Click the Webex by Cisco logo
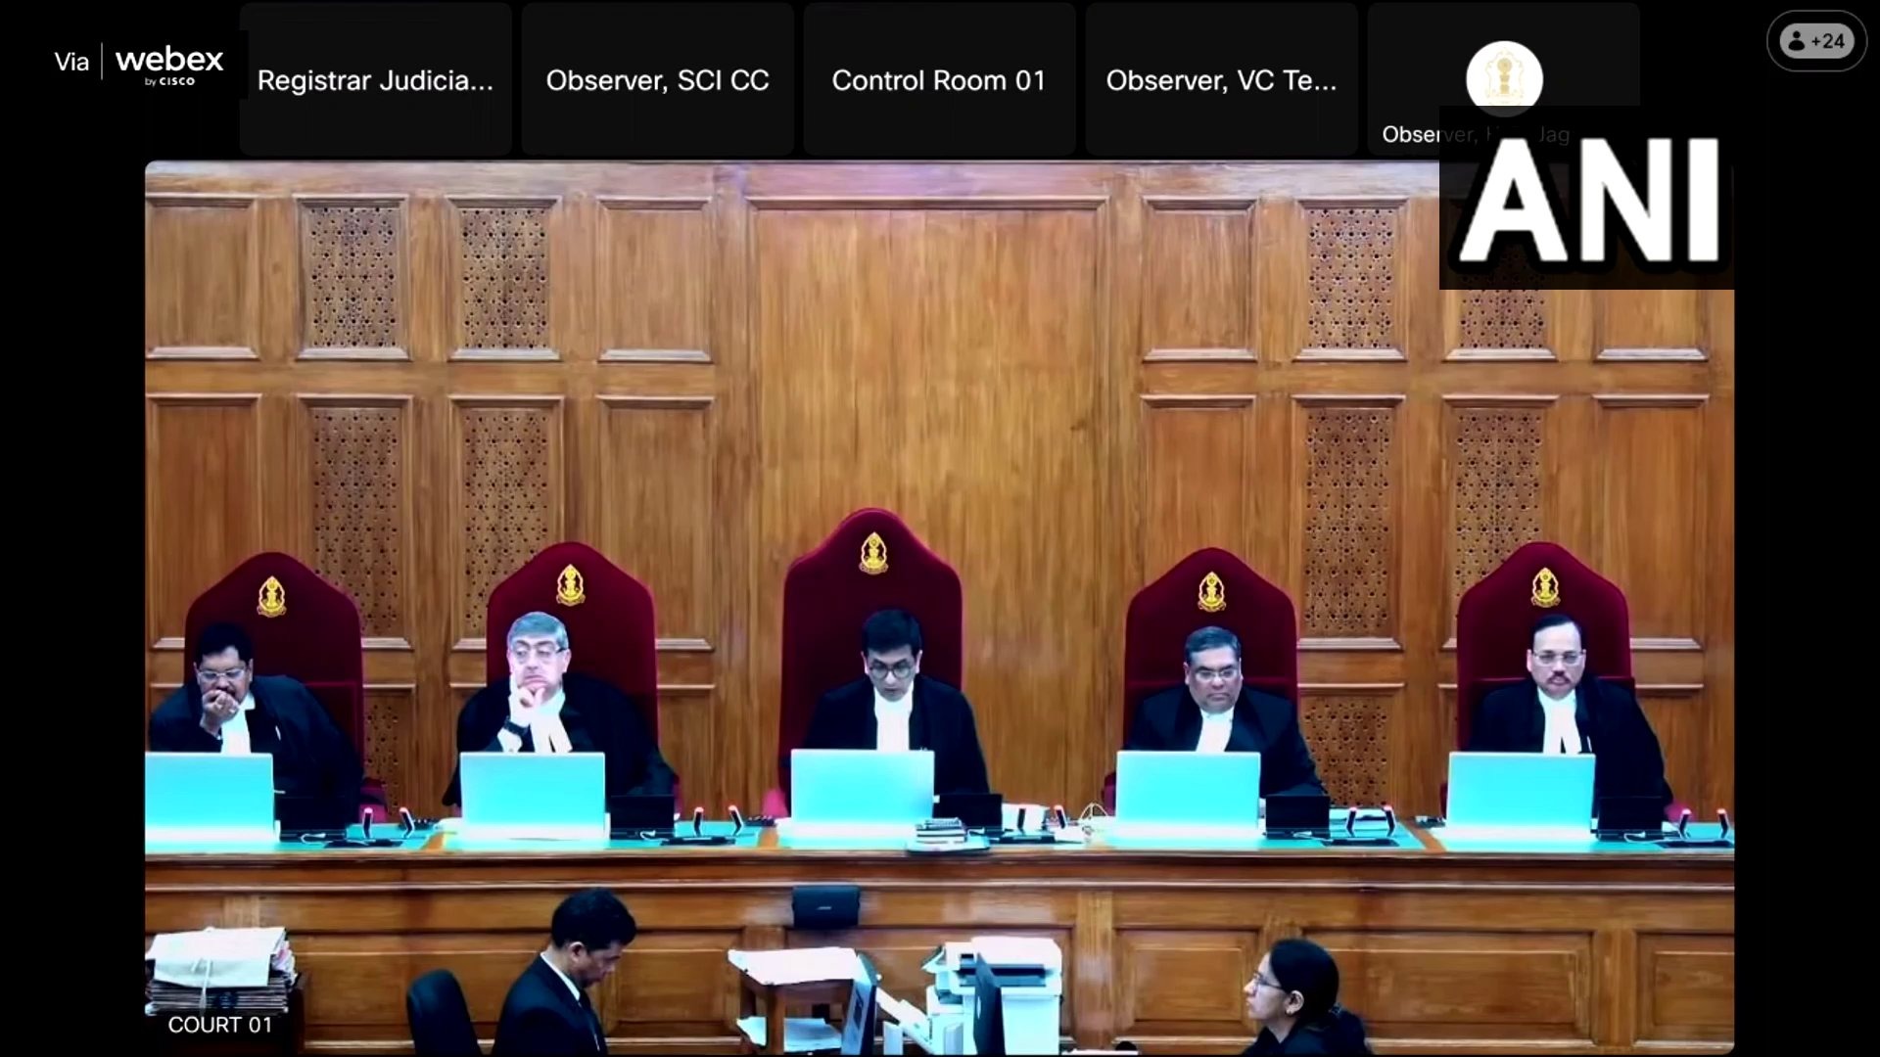This screenshot has width=1880, height=1057. point(169,64)
